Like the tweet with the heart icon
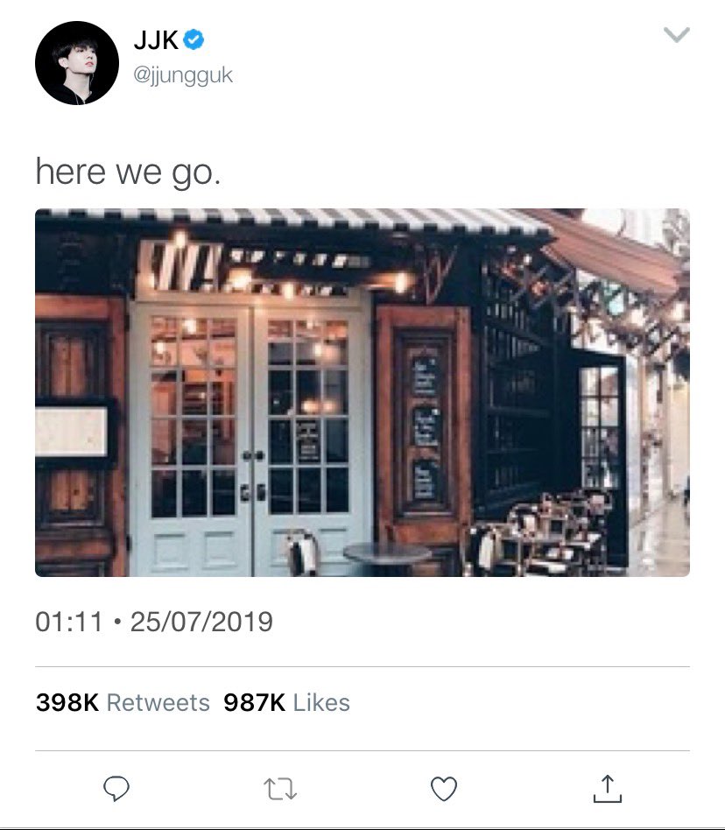Viewport: 725px width, 830px height. click(443, 789)
